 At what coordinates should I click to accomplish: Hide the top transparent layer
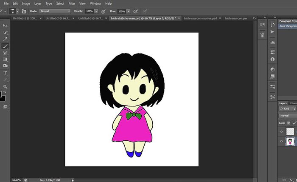281,131
